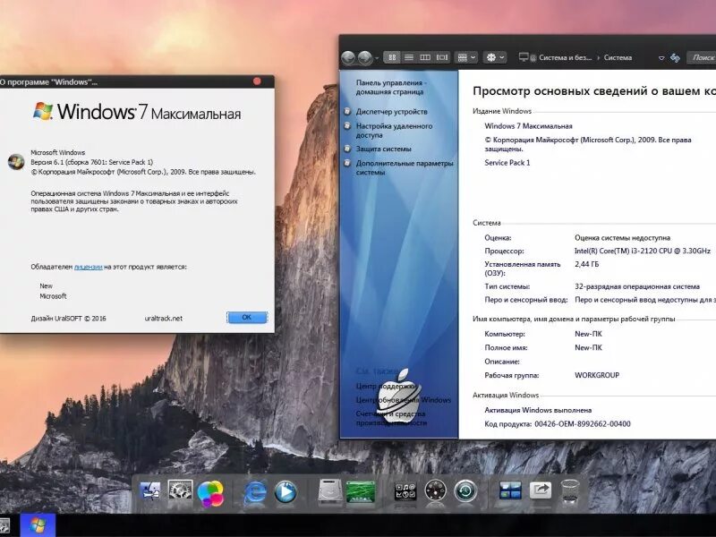Click the shield icon next to Диспетчер устройств

(x=347, y=111)
